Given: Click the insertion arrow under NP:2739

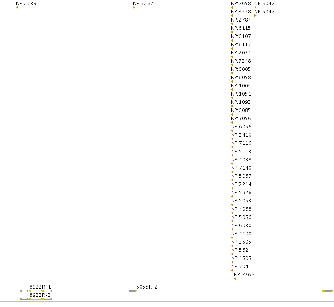Looking at the screenshot, I should [17, 7].
